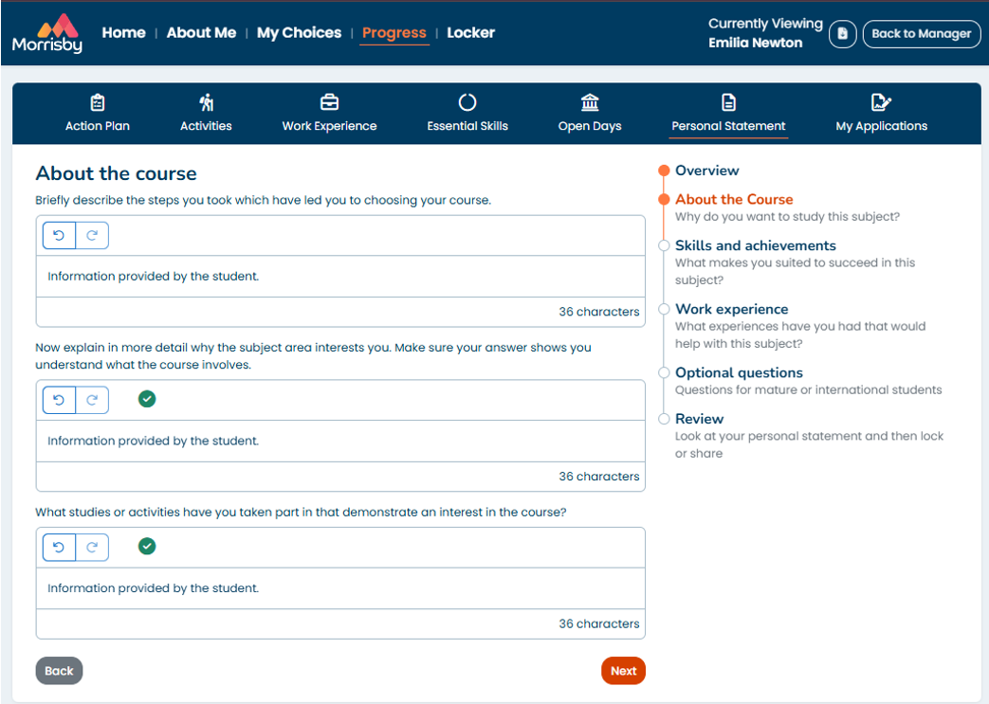The height and width of the screenshot is (704, 989).
Task: Click the Back button
Action: (60, 671)
